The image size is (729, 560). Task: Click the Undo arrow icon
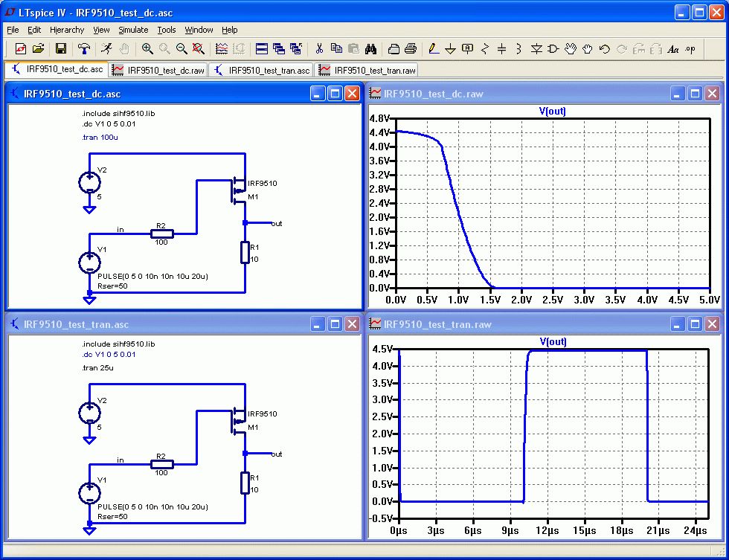604,49
